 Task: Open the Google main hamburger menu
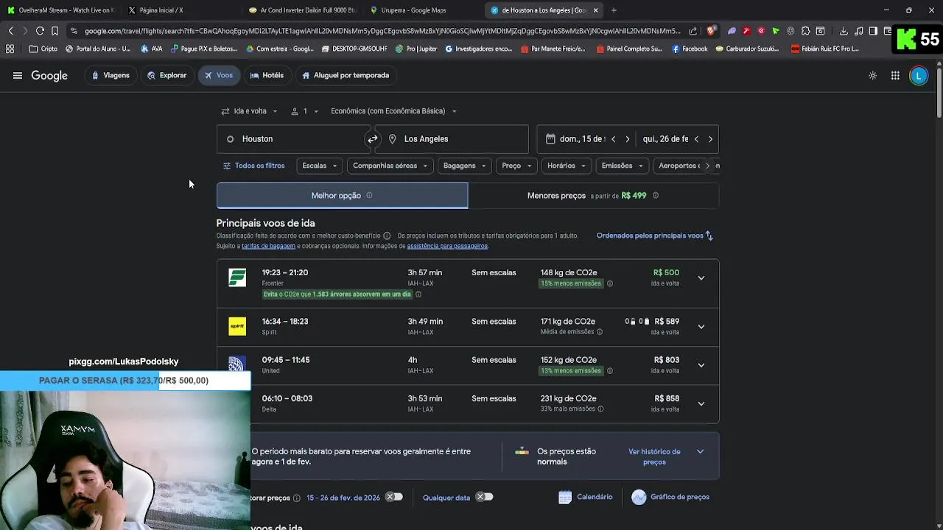click(x=18, y=75)
